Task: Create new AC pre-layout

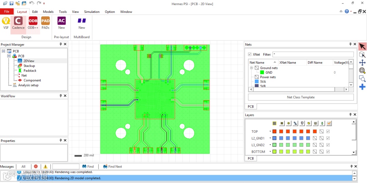Action: pos(62,23)
